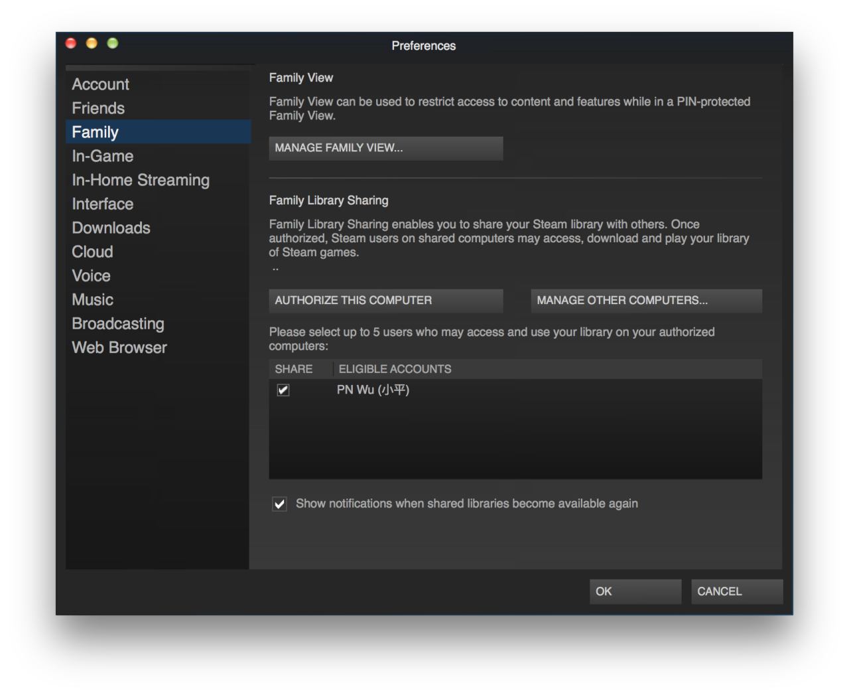This screenshot has width=849, height=695.
Task: Close the Preferences window with red button
Action: pyautogui.click(x=71, y=43)
